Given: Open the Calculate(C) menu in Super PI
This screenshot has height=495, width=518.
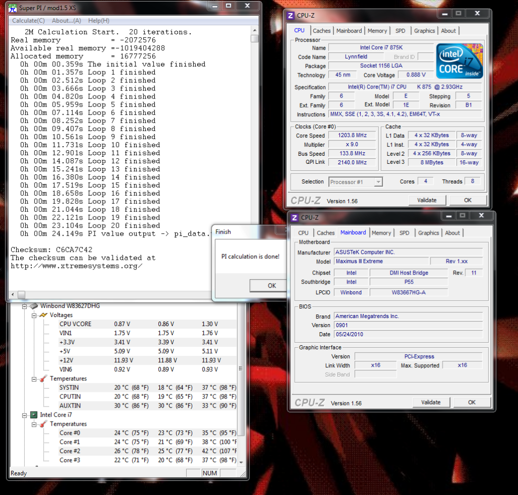Looking at the screenshot, I should tap(28, 21).
